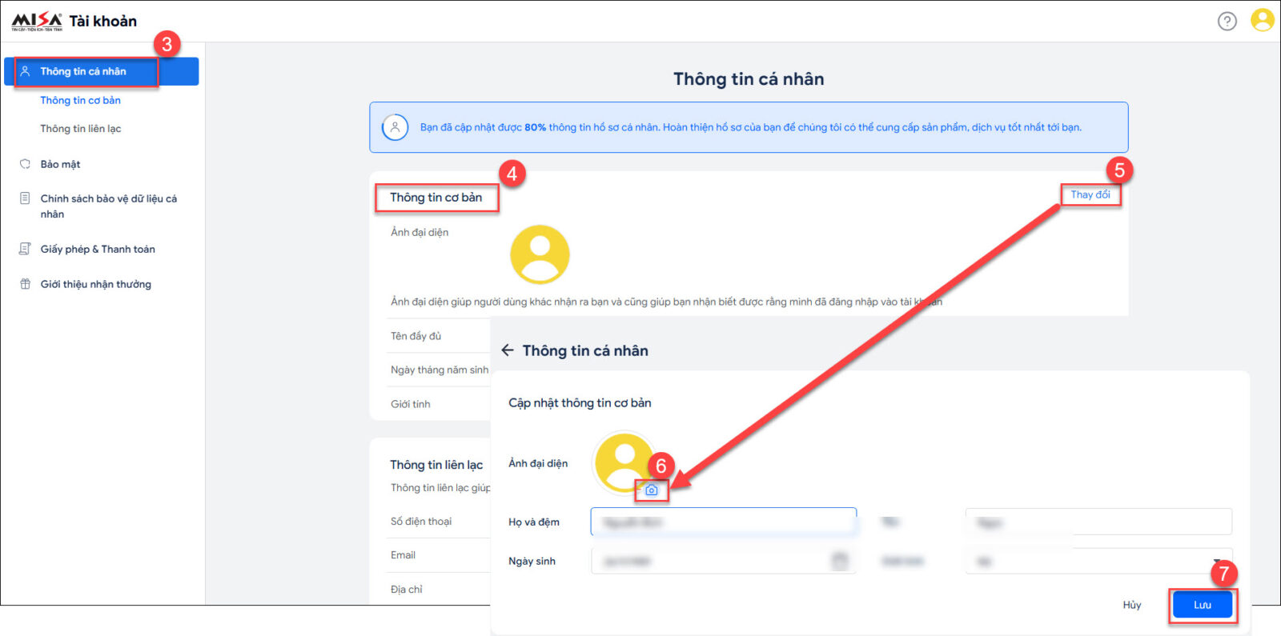The width and height of the screenshot is (1281, 636).
Task: Open Thông tin liên lạc sub-item
Action: click(80, 129)
